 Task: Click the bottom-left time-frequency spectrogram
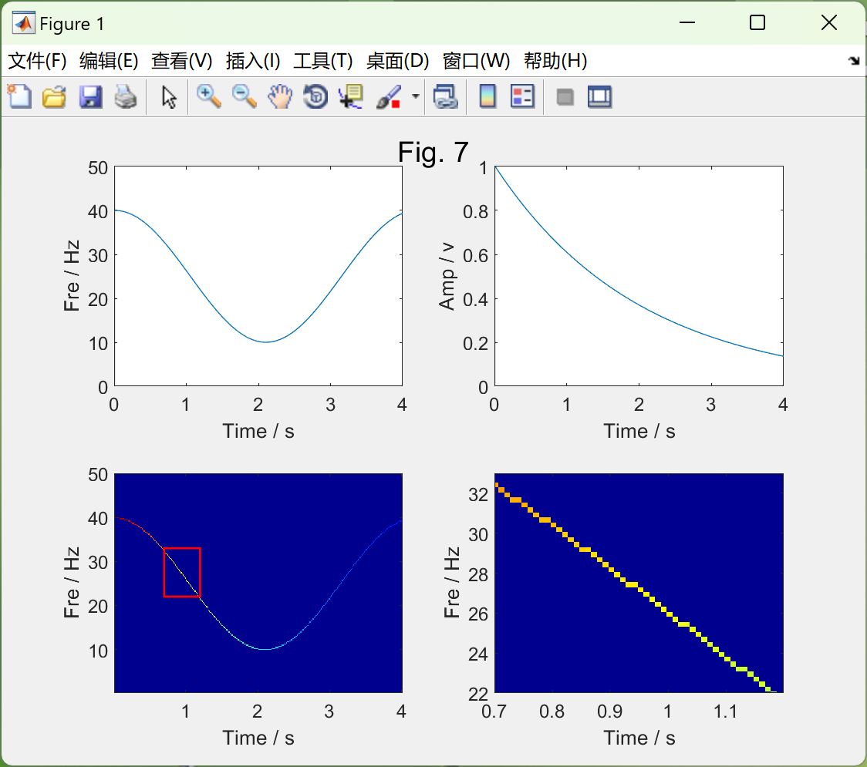click(258, 583)
